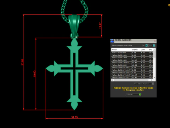Screen dimensions: 170x128
Task: Select the Yellow Gold:22KY row
Action: (x=132, y=65)
